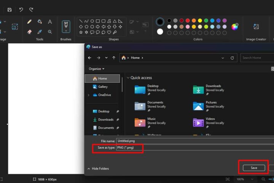Image resolution: width=274 pixels, height=183 pixels.
Task: Select Gallery in navigation pane
Action: [x=102, y=87]
